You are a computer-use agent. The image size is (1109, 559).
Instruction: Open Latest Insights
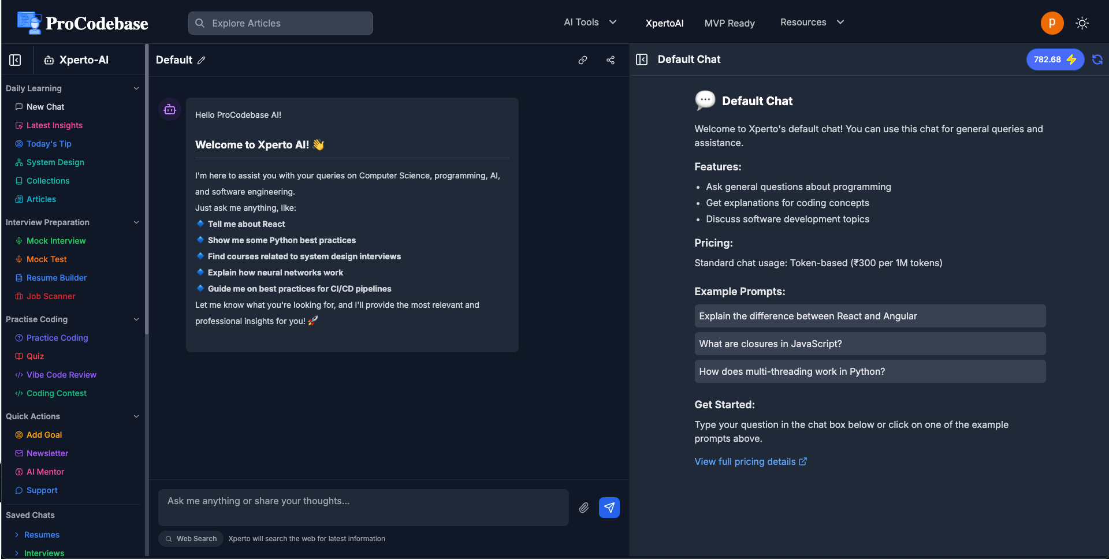49,125
